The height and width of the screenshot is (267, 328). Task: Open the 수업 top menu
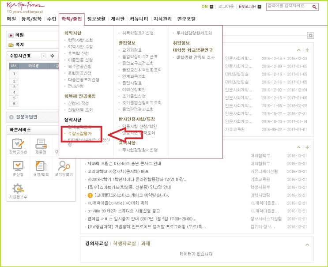pyautogui.click(x=52, y=19)
